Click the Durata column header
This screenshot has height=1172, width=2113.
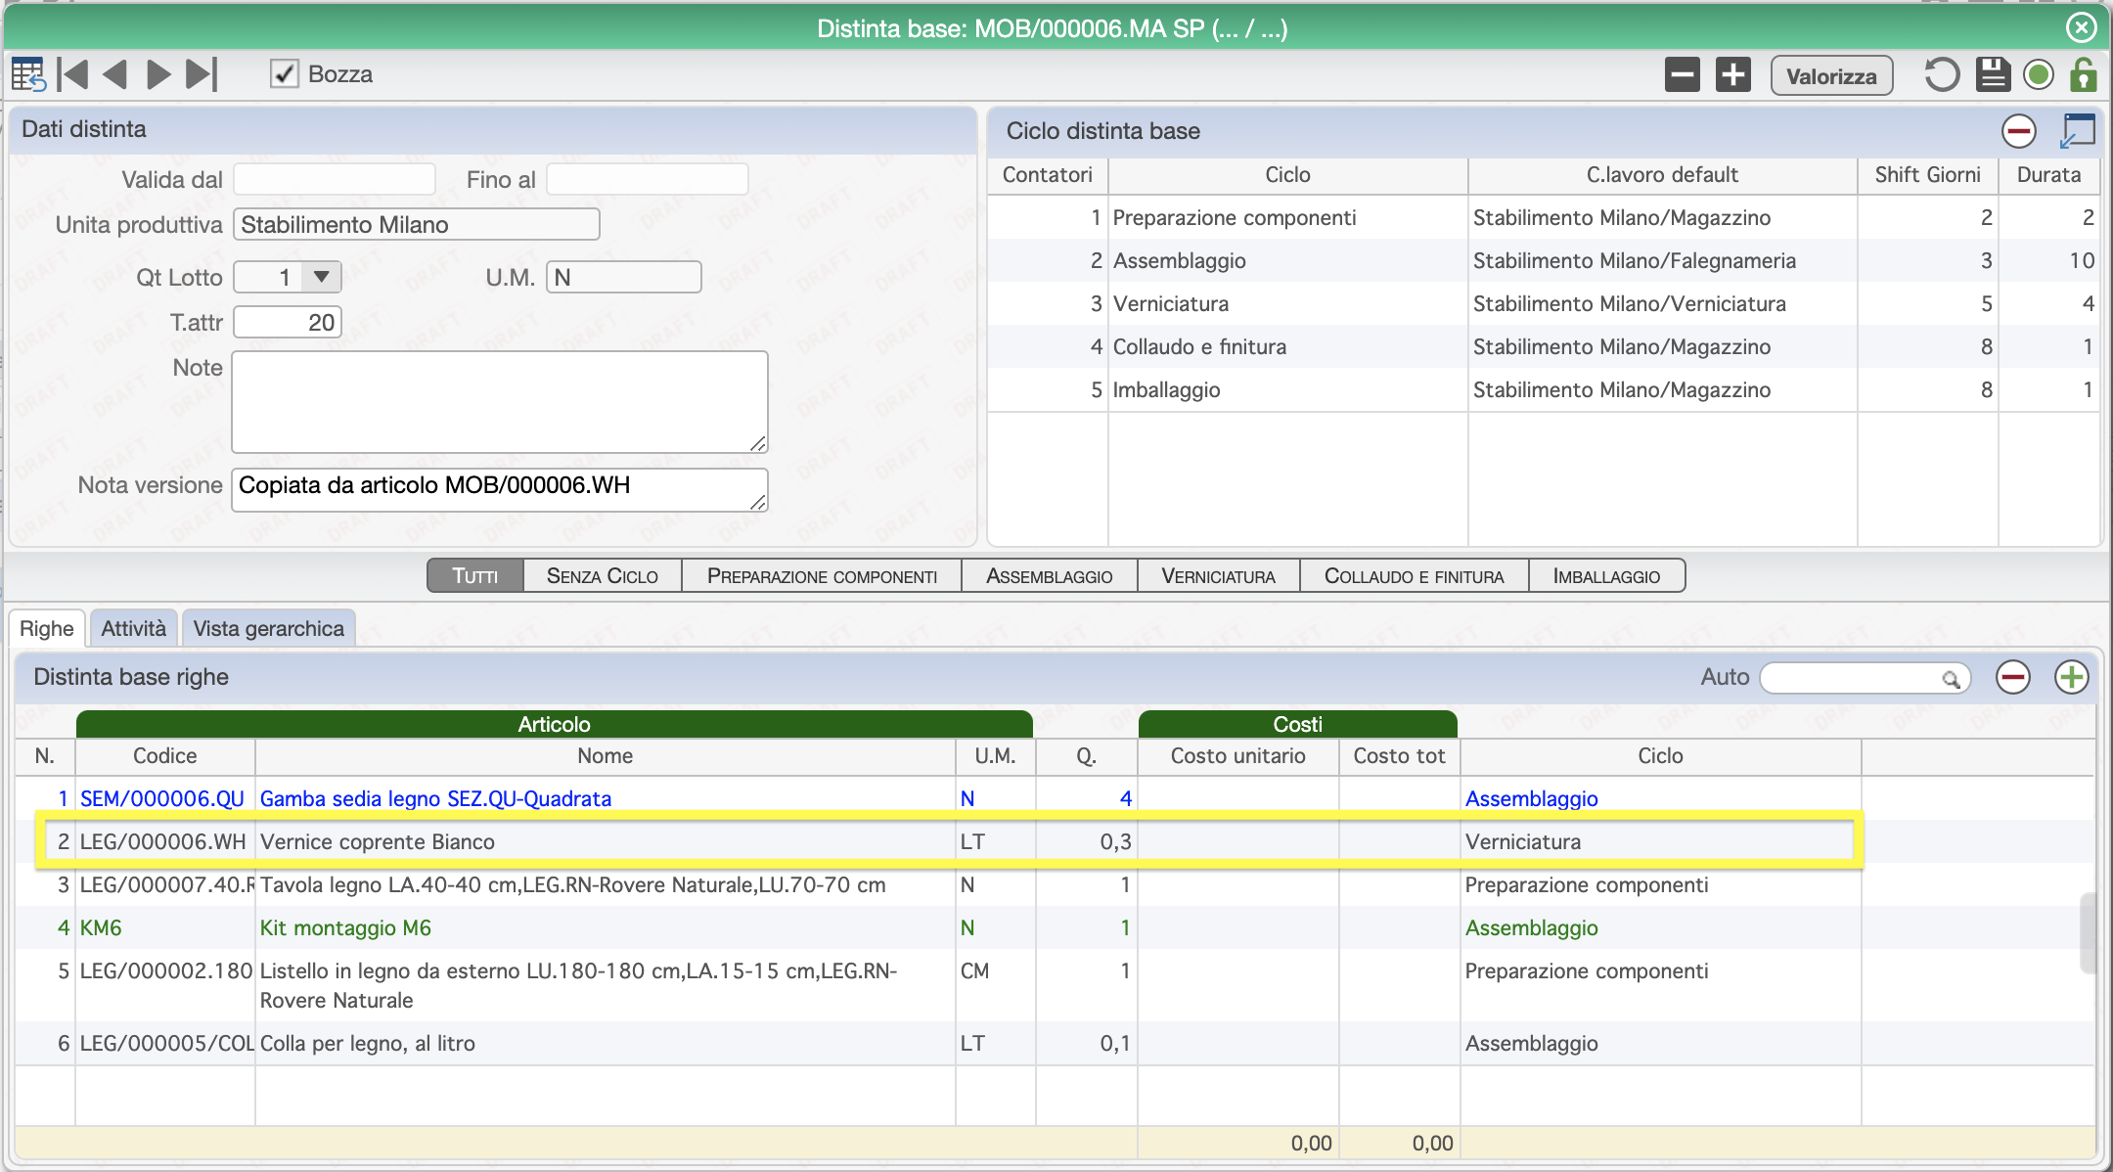2048,175
